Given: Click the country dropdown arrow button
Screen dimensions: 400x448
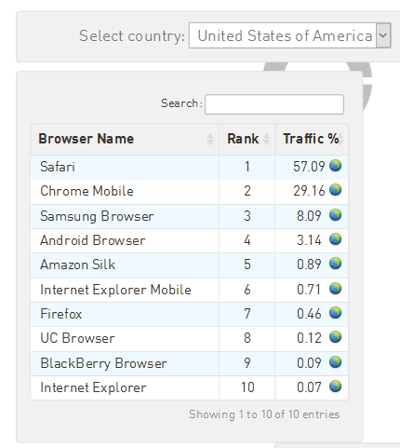Looking at the screenshot, I should click(383, 35).
